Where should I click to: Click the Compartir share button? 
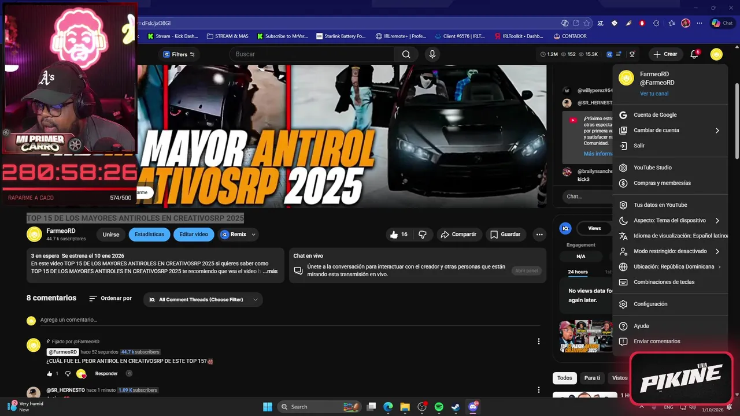pyautogui.click(x=458, y=235)
